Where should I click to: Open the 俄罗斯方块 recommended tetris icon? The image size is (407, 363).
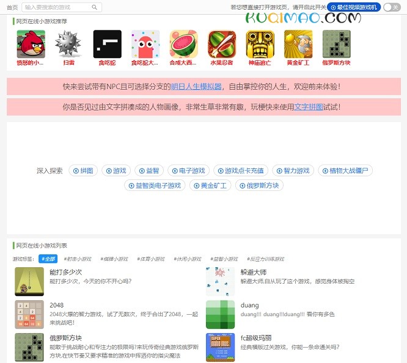[x=337, y=44]
